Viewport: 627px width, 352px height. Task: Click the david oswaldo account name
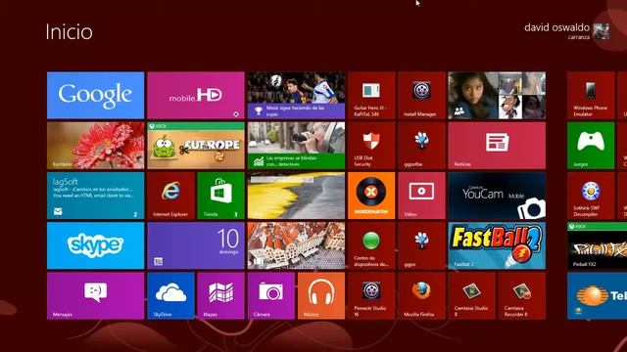click(556, 27)
